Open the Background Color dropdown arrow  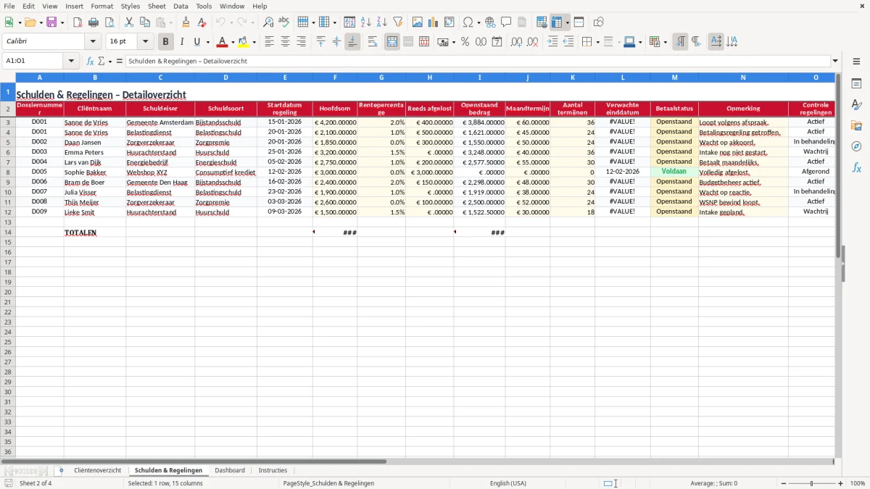254,42
